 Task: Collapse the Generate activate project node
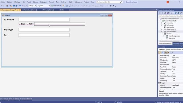pyautogui.click(x=160, y=21)
